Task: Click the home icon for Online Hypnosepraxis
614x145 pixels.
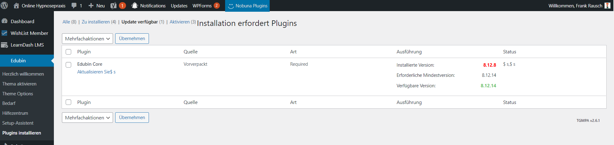Action: 16,6
